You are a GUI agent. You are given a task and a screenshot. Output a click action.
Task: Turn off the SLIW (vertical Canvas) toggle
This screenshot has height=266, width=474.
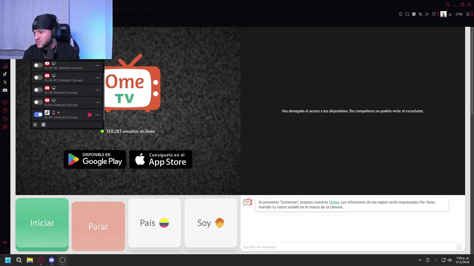tap(38, 115)
